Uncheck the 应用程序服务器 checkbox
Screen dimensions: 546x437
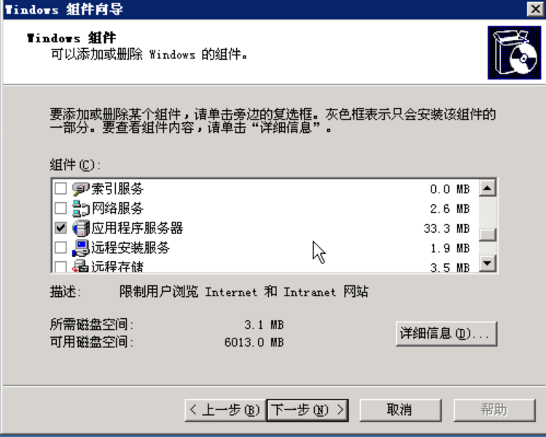61,228
